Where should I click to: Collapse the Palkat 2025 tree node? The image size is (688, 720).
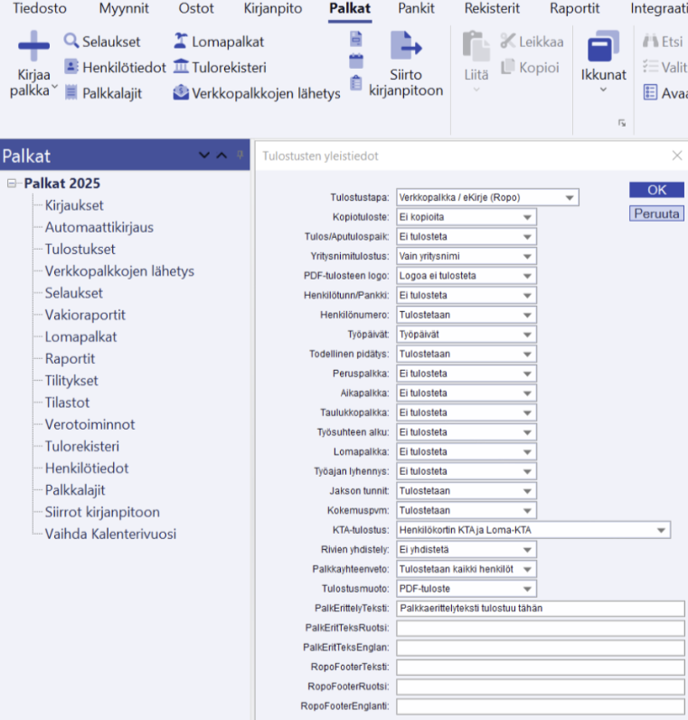[13, 184]
